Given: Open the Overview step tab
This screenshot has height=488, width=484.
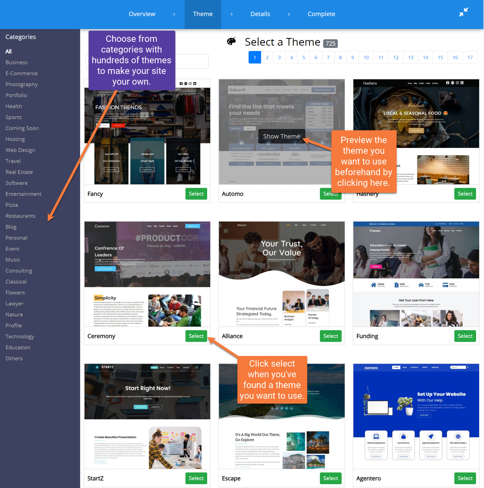Looking at the screenshot, I should 142,14.
